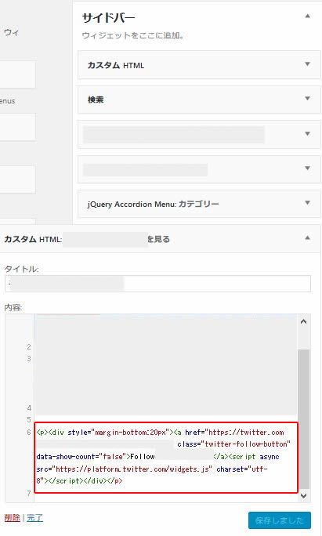
Task: Open the 検索 widget title bar
Action: [199, 100]
